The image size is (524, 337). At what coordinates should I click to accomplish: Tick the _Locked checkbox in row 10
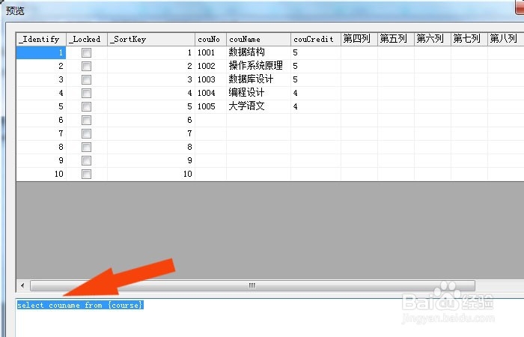(87, 174)
